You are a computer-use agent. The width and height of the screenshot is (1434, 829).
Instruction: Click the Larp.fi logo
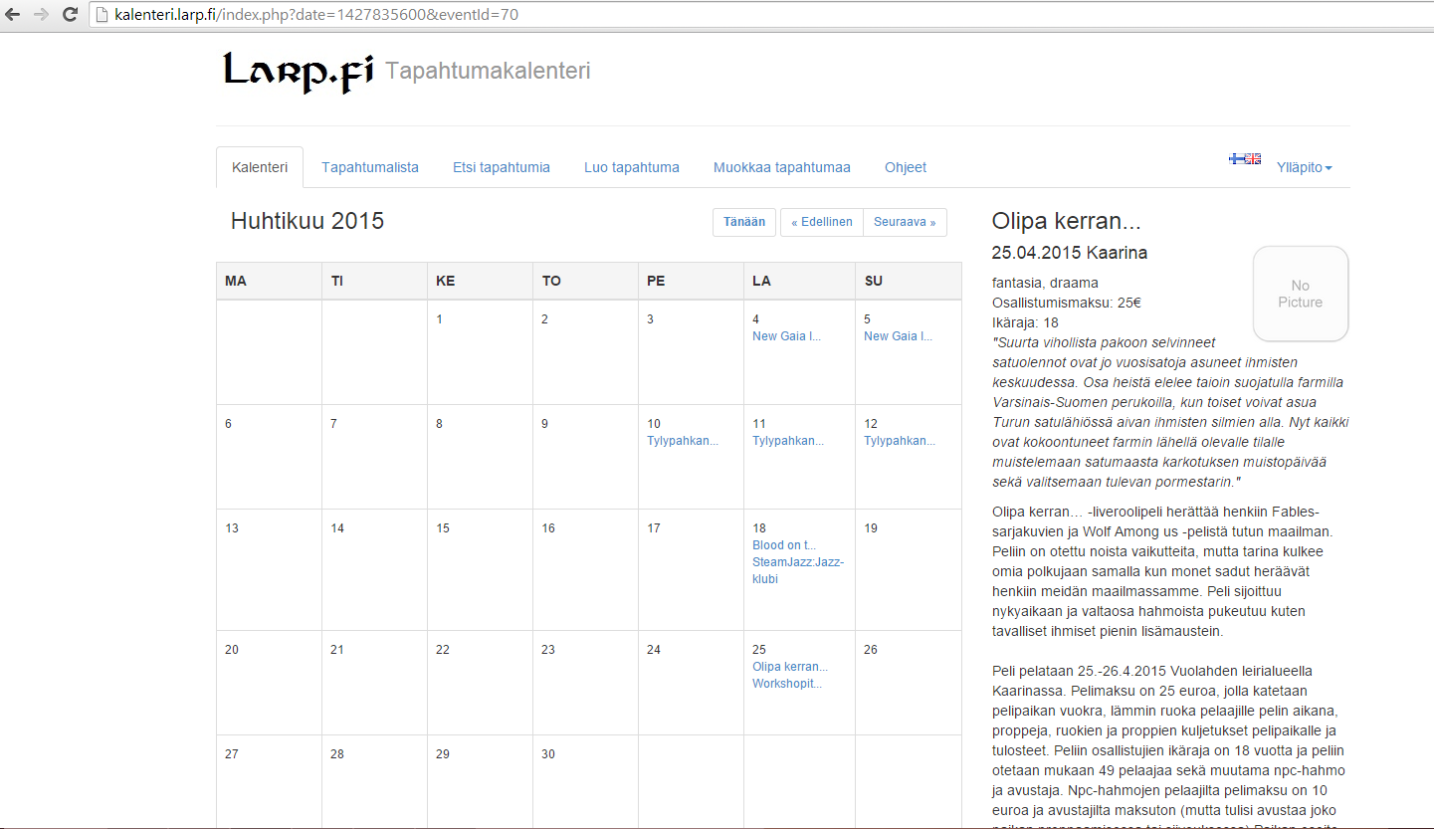click(x=298, y=73)
